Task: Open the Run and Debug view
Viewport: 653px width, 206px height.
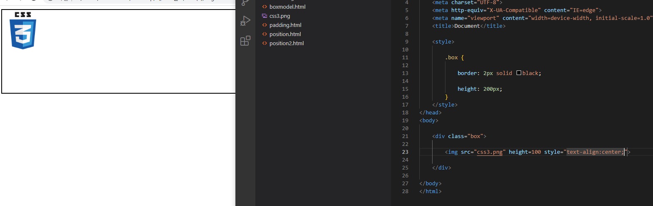Action: pyautogui.click(x=245, y=21)
